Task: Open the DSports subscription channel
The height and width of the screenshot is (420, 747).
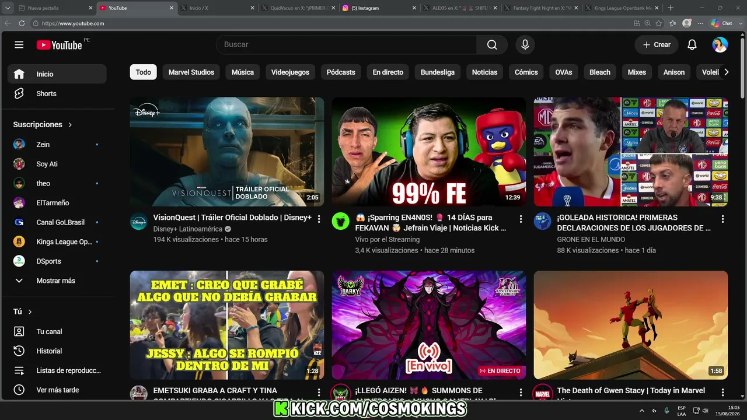Action: pyautogui.click(x=57, y=261)
